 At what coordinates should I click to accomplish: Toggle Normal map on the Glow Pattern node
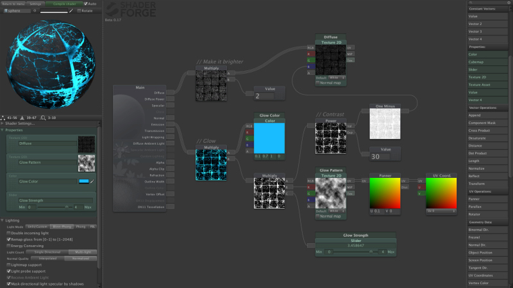click(x=317, y=216)
